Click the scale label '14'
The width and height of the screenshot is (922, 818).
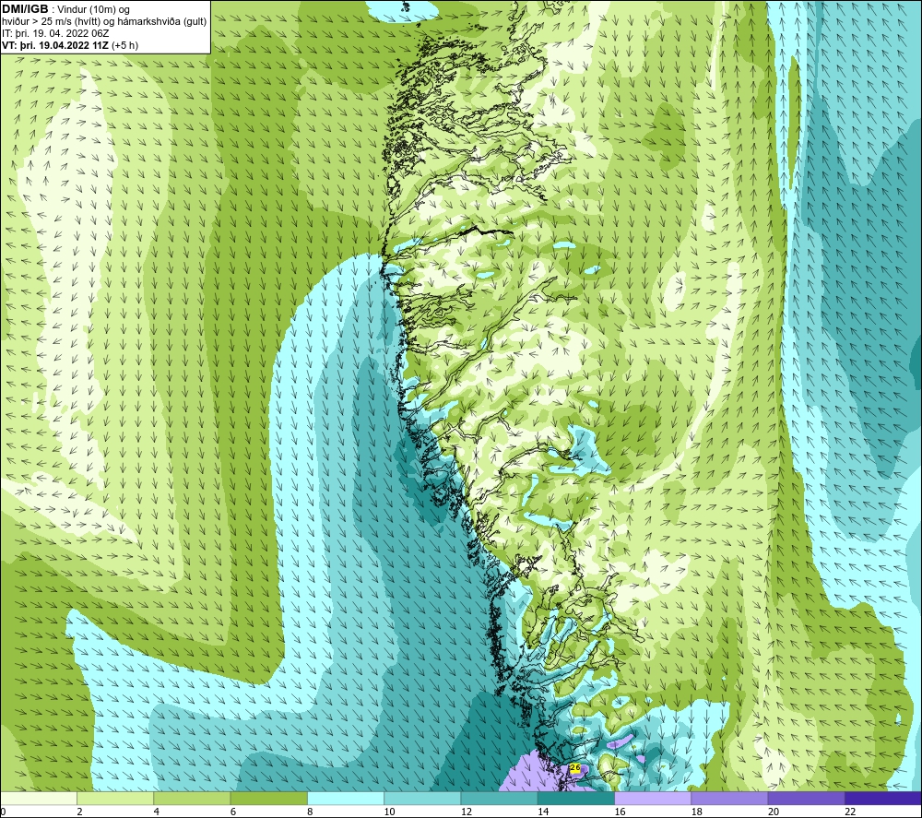coord(543,812)
